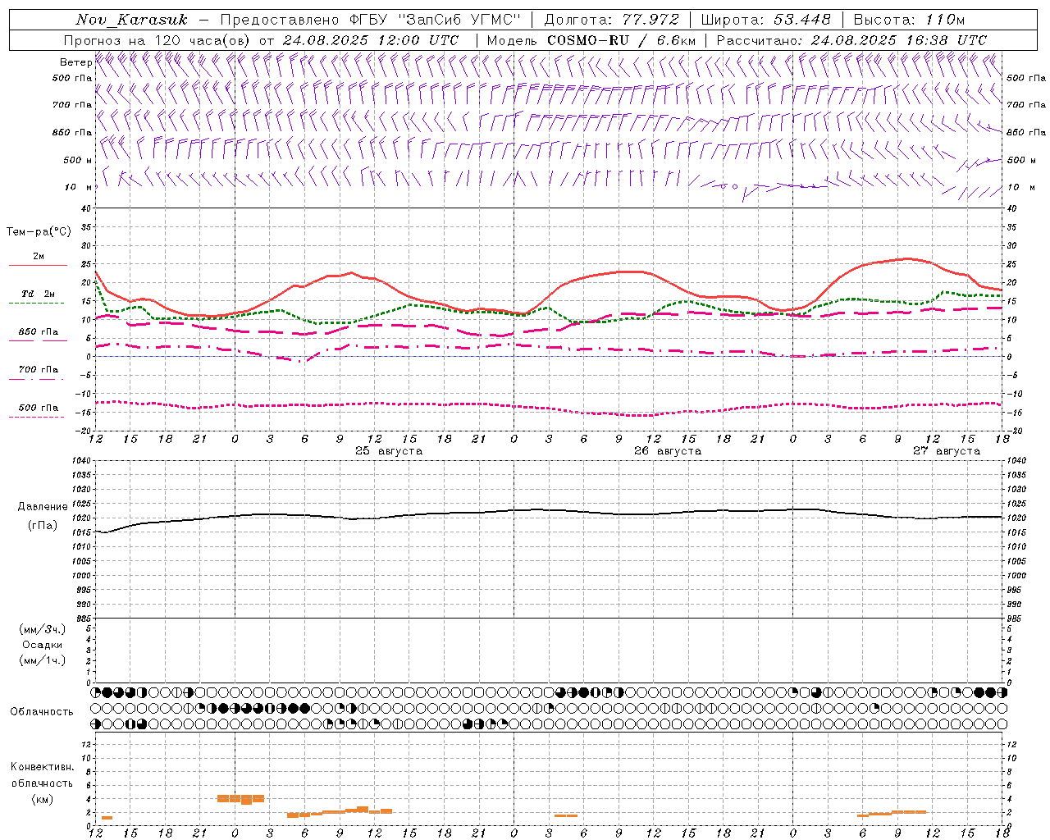1050x840 pixels.
Task: Select the Модель COSMO-RU / 6.6км label
Action: point(591,40)
